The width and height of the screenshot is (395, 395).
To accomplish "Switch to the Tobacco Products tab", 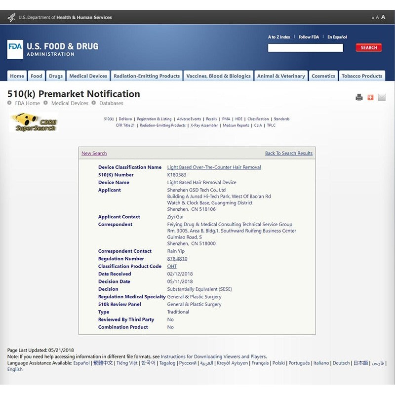I will pos(361,76).
